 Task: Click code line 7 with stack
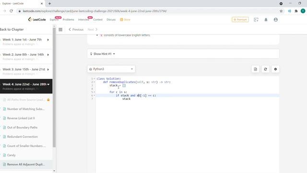126,99
